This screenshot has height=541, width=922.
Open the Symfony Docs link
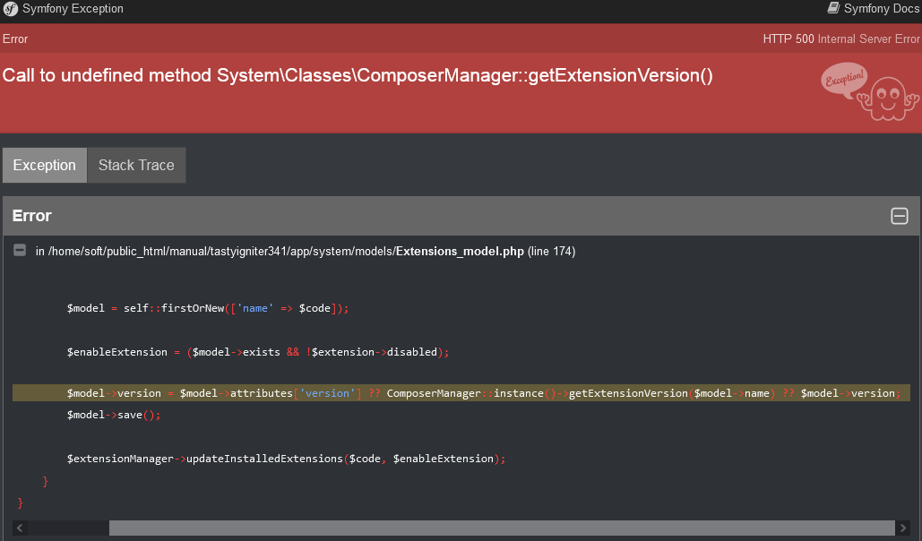(x=874, y=8)
